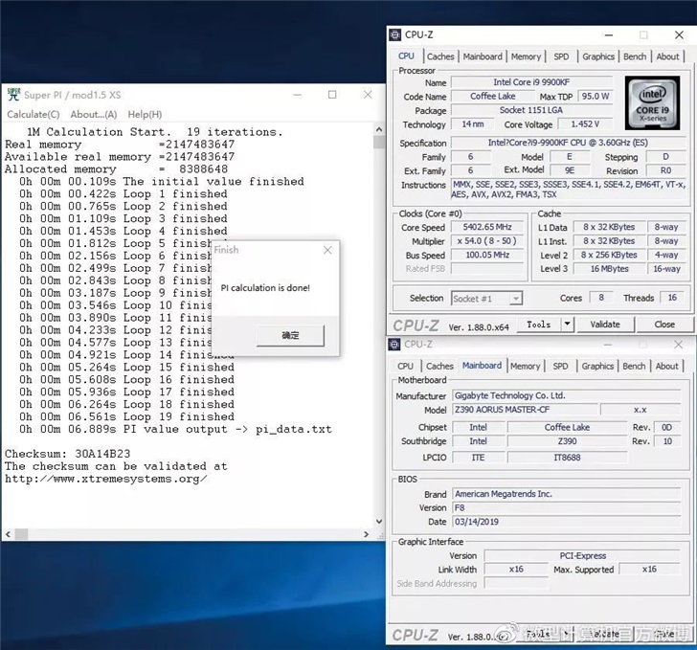Open the About...(A) menu in Super PI

[x=94, y=114]
